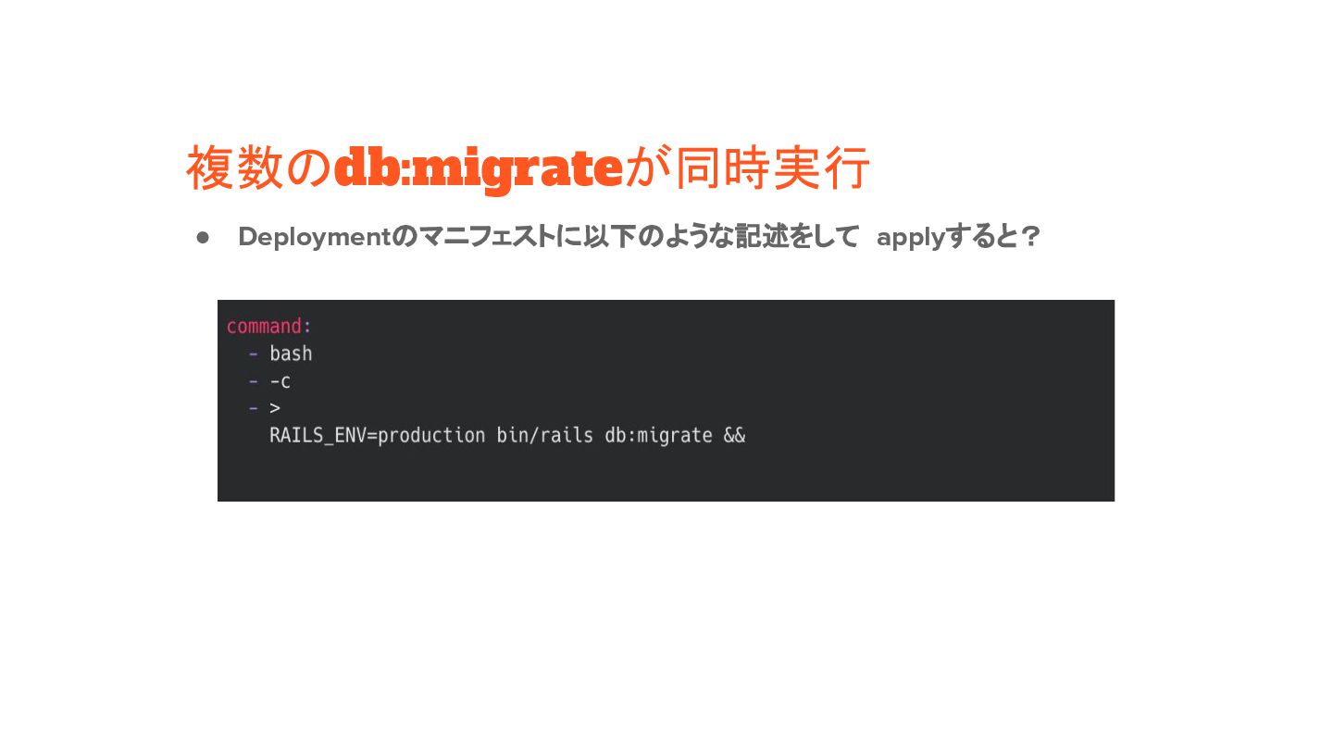Select db:migrate inside the code block
The width and height of the screenshot is (1333, 745).
click(658, 435)
